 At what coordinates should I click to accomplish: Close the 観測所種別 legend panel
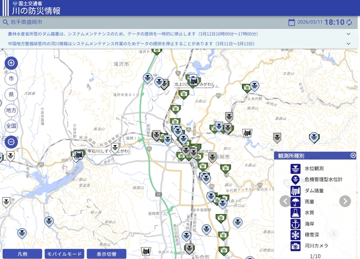(353, 156)
